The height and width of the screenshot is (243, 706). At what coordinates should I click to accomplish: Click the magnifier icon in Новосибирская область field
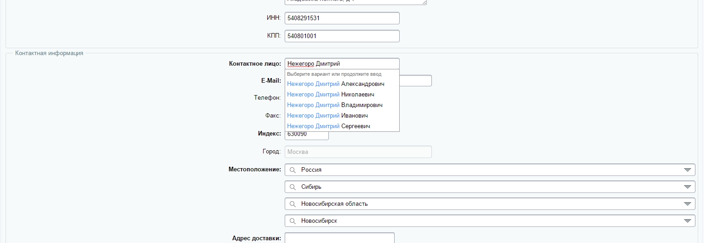pyautogui.click(x=293, y=204)
